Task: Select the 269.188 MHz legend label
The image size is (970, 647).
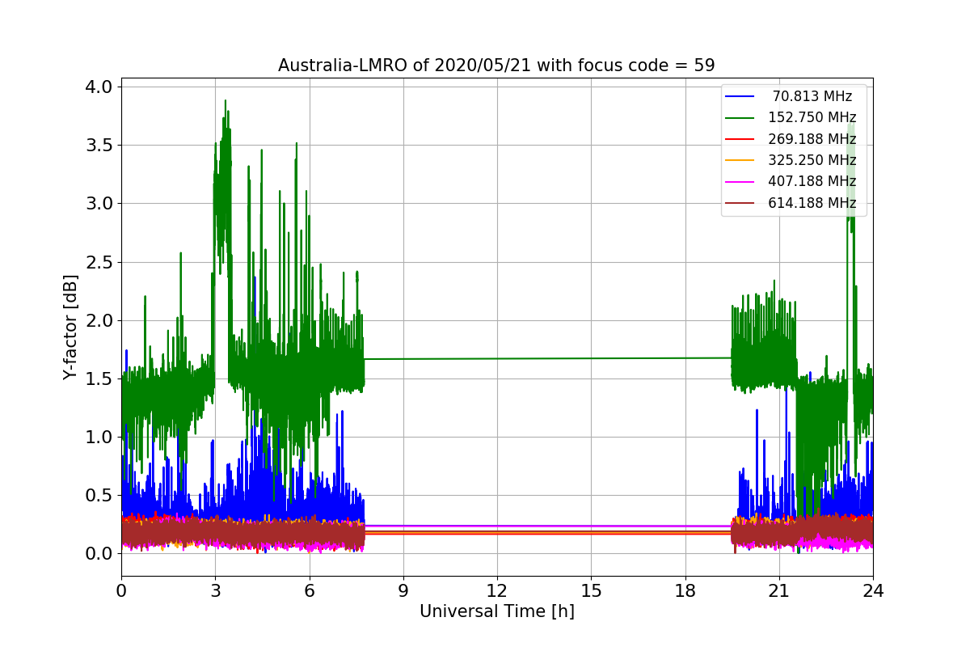Action: tap(812, 139)
